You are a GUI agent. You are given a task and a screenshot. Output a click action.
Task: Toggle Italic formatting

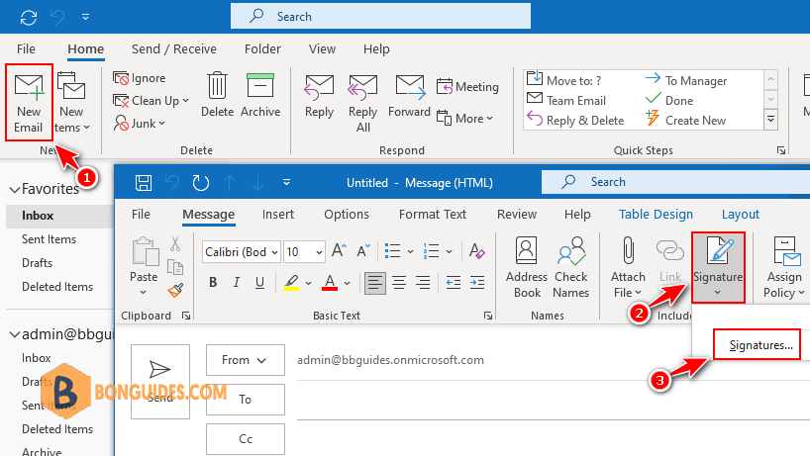pyautogui.click(x=236, y=282)
